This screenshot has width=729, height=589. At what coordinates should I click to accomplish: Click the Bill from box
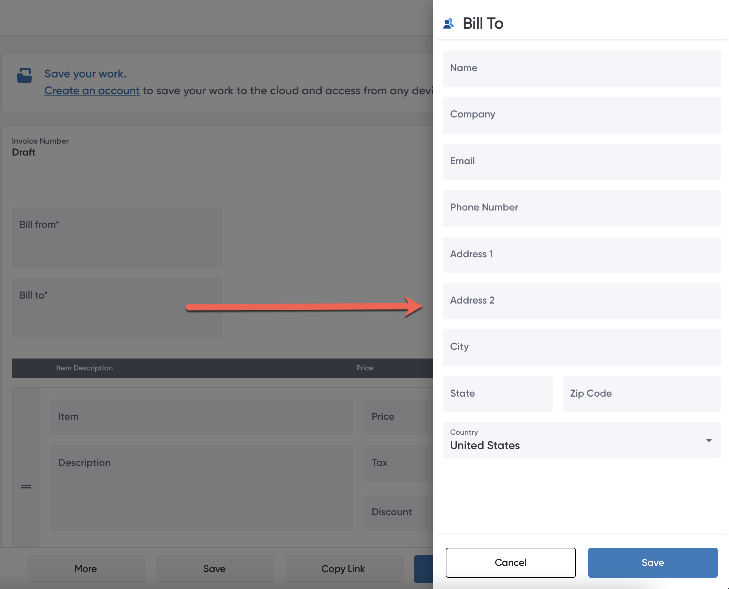tap(117, 237)
